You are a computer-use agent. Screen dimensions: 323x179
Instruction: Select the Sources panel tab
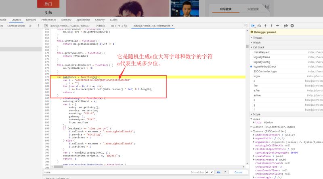16,20
